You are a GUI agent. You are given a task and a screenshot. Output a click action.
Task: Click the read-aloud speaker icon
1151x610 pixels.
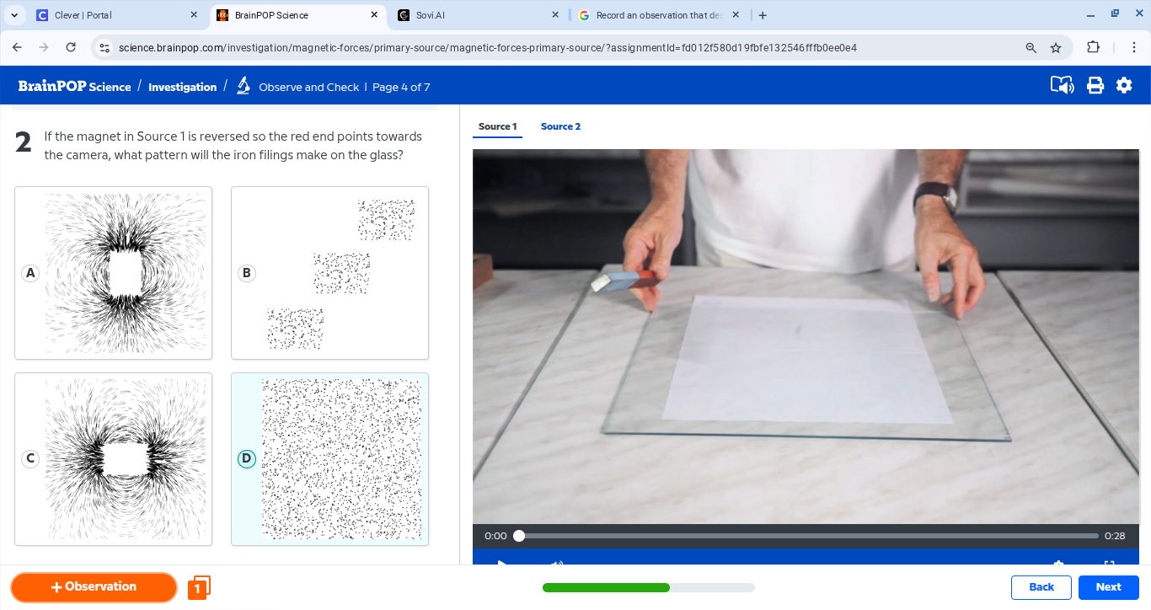point(1062,85)
